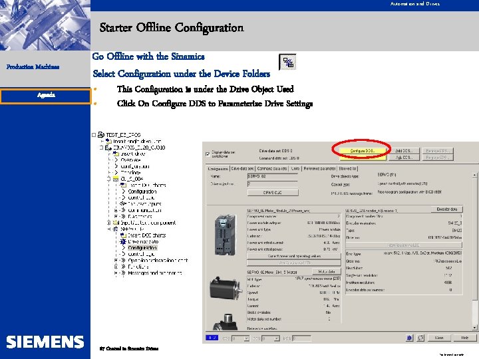Select the Topology tree item
The height and width of the screenshot is (359, 479).
click(130, 172)
